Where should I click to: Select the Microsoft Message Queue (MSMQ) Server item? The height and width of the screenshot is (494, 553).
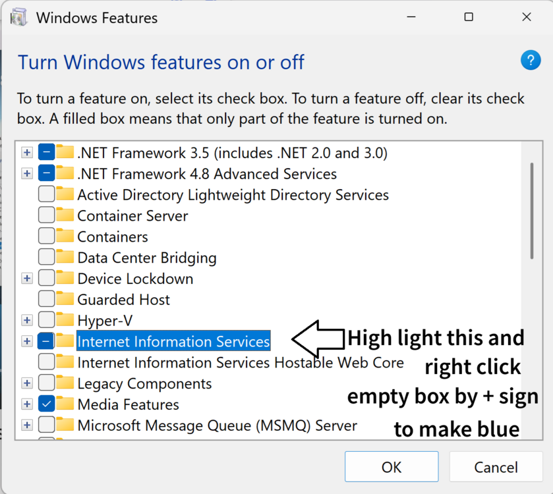217,425
